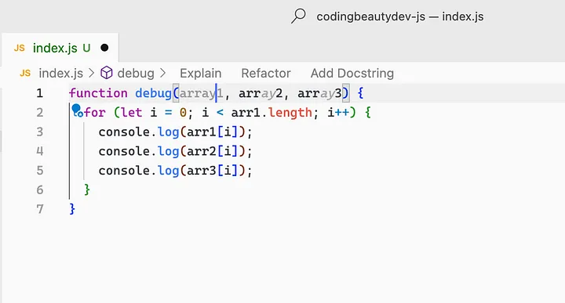
Task: Click console.log(arr2[i]) on line 4
Action: click(x=172, y=151)
